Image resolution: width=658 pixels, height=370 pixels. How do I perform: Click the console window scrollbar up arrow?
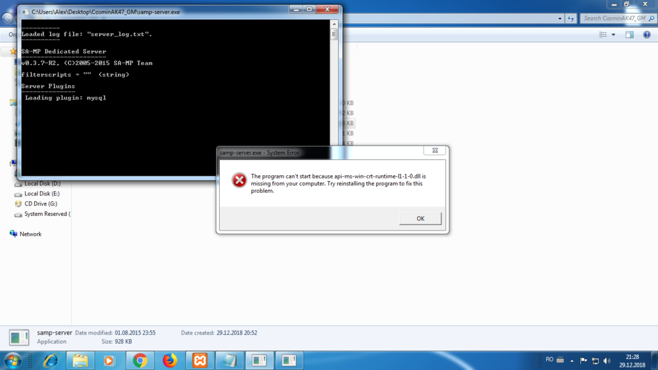(x=334, y=24)
